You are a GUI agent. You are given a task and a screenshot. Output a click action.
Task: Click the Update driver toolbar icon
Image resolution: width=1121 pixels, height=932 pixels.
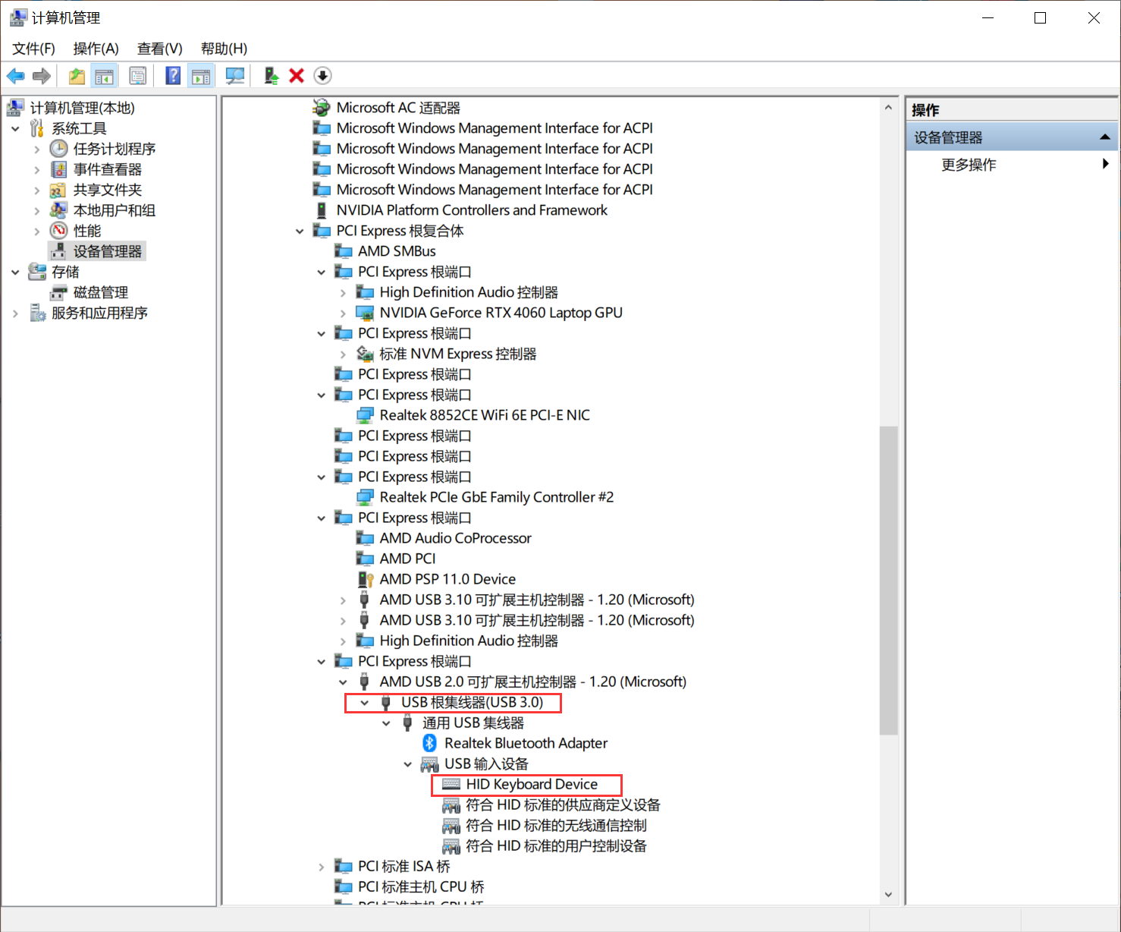[x=271, y=76]
